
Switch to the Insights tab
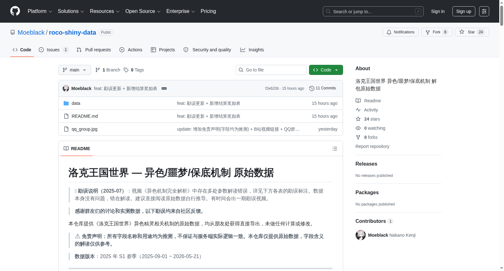tap(252, 50)
